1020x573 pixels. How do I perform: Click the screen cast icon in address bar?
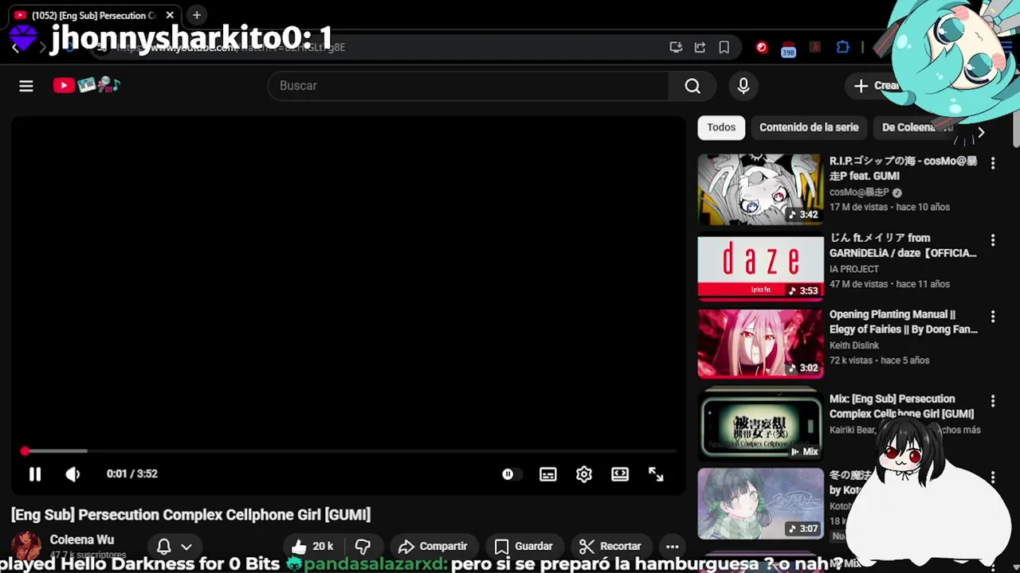pos(676,47)
